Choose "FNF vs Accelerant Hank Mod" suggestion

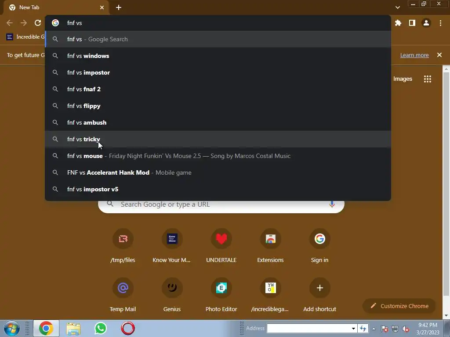[218, 172]
